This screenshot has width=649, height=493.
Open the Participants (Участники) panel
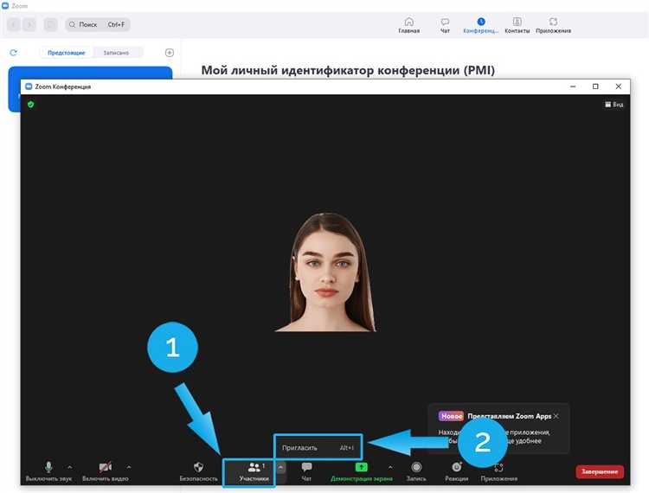254,471
